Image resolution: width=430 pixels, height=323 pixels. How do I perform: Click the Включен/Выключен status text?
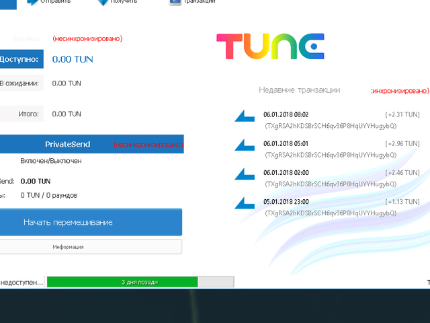[x=51, y=161]
